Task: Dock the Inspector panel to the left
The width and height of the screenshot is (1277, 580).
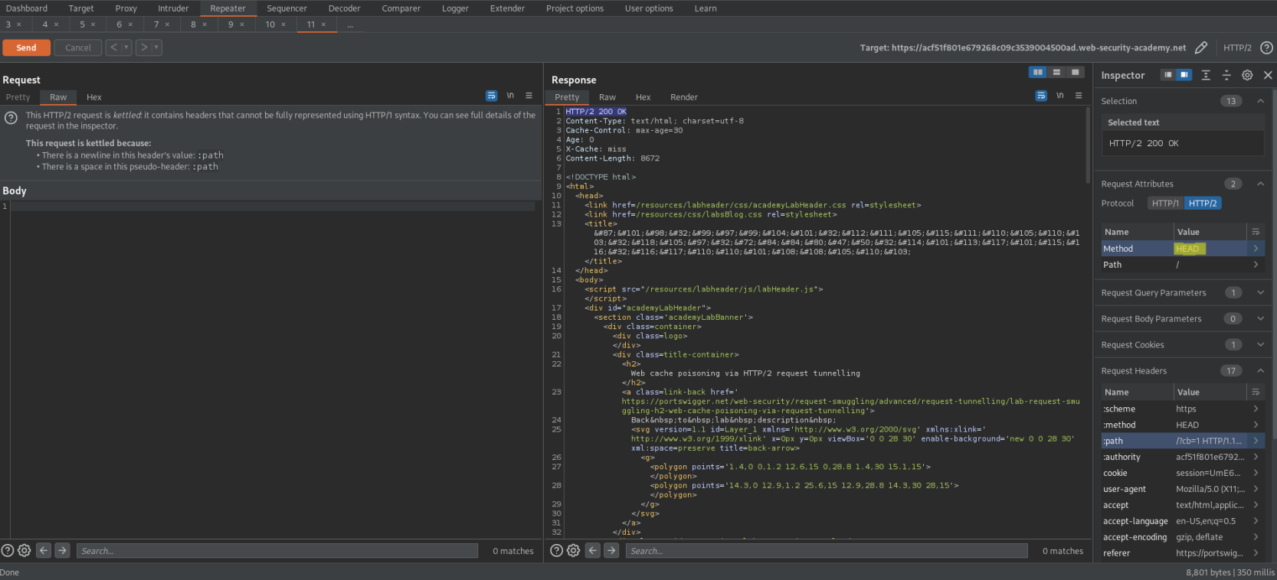Action: (1167, 75)
